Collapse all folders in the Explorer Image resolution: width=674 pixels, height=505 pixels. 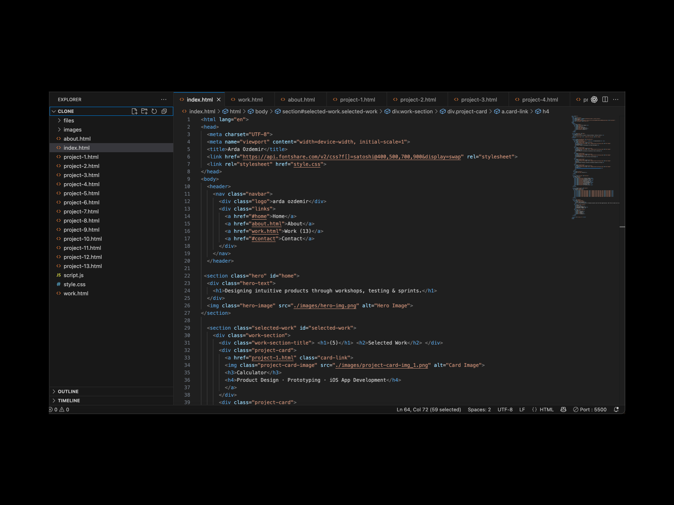tap(164, 111)
